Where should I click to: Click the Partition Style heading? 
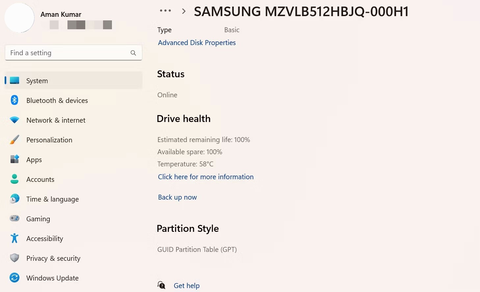pyautogui.click(x=188, y=229)
